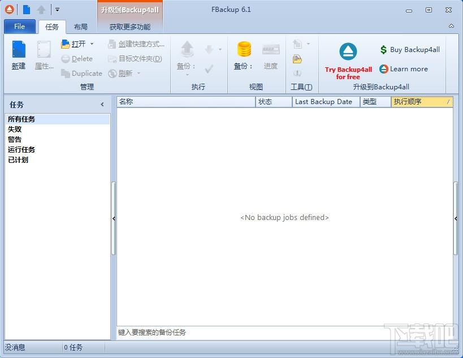The width and height of the screenshot is (463, 358).
Task: Select 已计划 filter in the sidebar
Action: click(x=58, y=160)
